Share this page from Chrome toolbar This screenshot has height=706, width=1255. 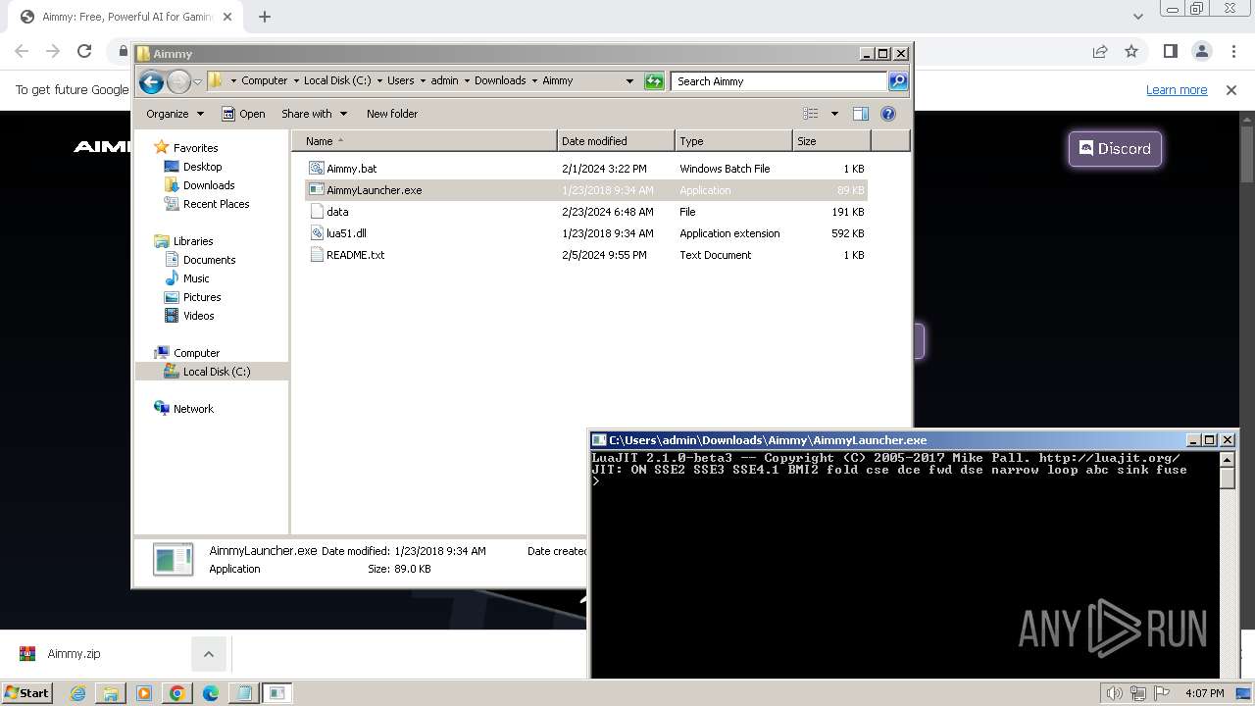tap(1100, 51)
